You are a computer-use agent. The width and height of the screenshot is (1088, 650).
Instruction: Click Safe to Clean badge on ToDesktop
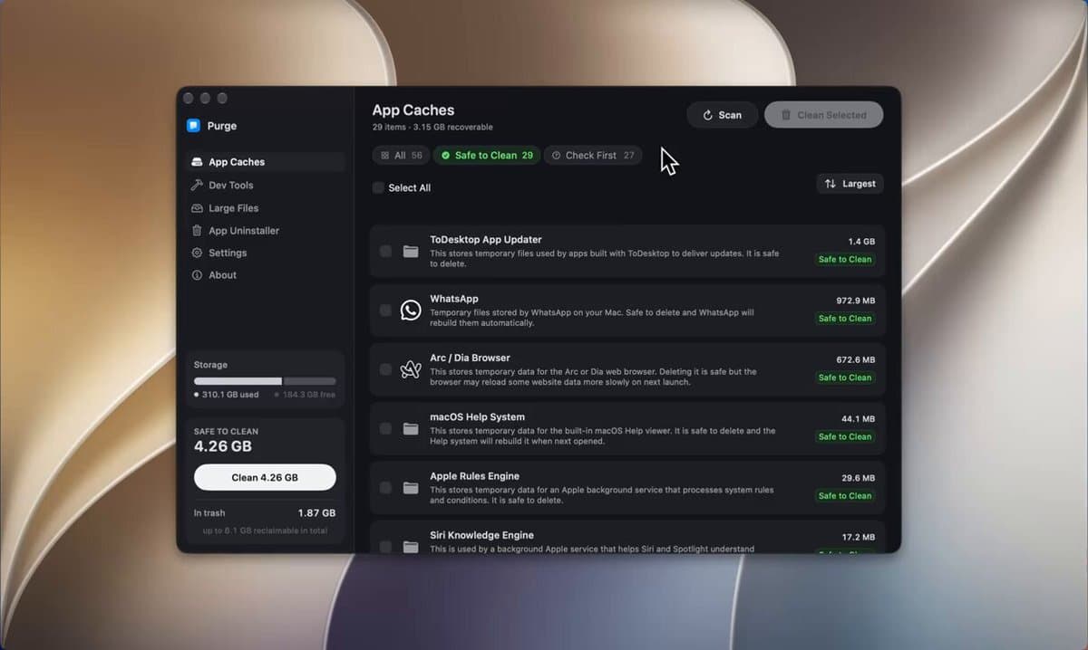[845, 259]
